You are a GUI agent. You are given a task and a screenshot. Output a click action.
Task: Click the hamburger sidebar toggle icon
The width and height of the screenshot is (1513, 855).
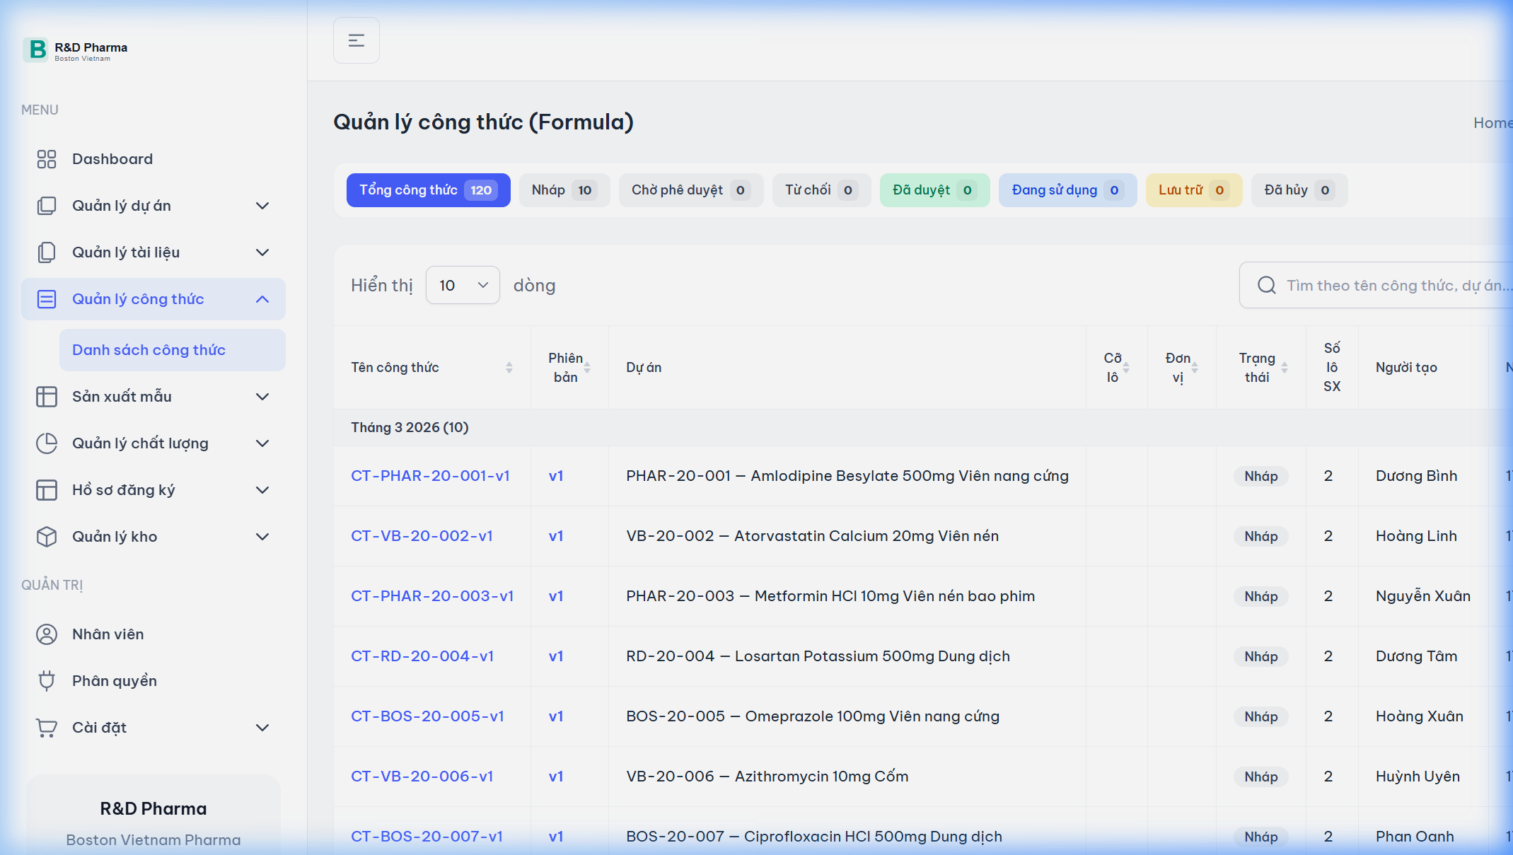[356, 40]
